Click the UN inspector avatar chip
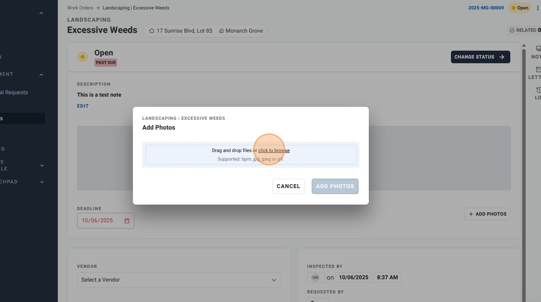This screenshot has width=541, height=302. [x=316, y=278]
